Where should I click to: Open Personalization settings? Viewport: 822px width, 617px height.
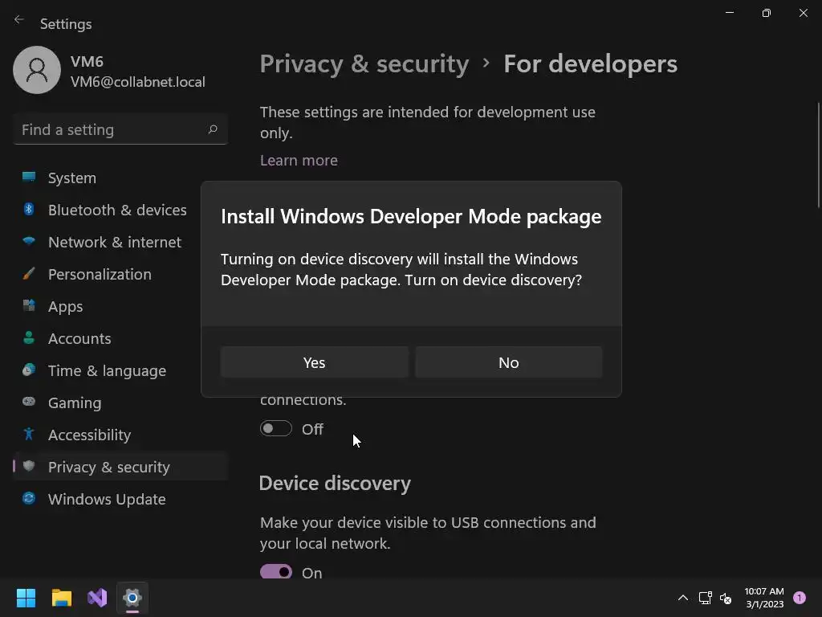click(99, 274)
